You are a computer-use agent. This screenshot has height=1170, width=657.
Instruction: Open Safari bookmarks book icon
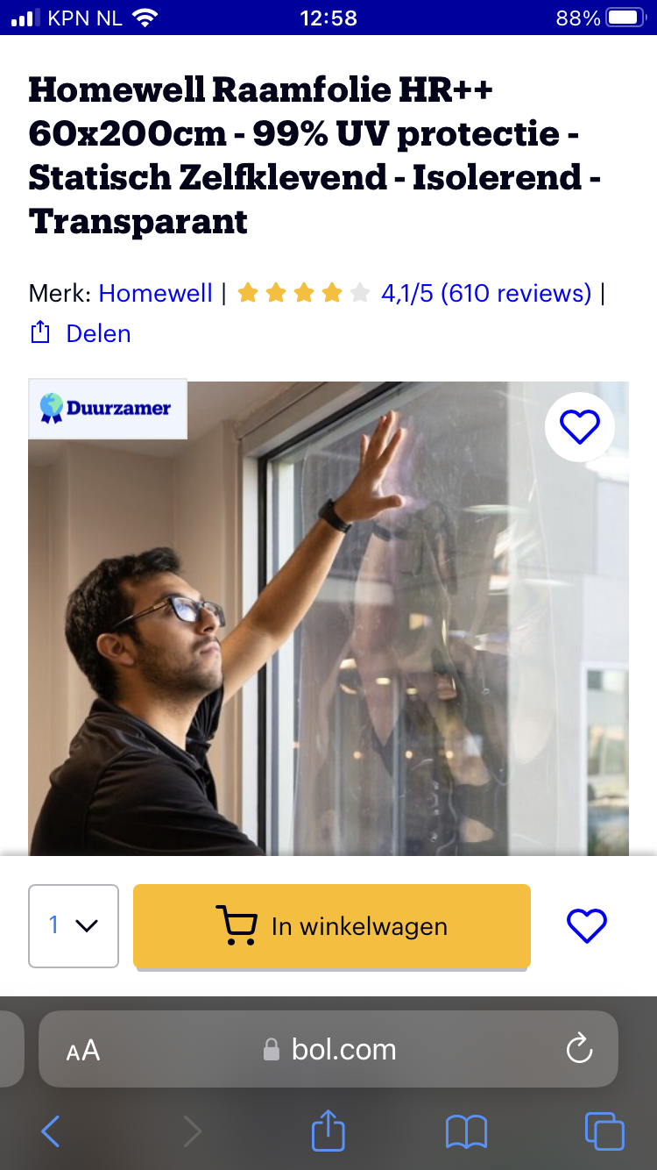[466, 1131]
